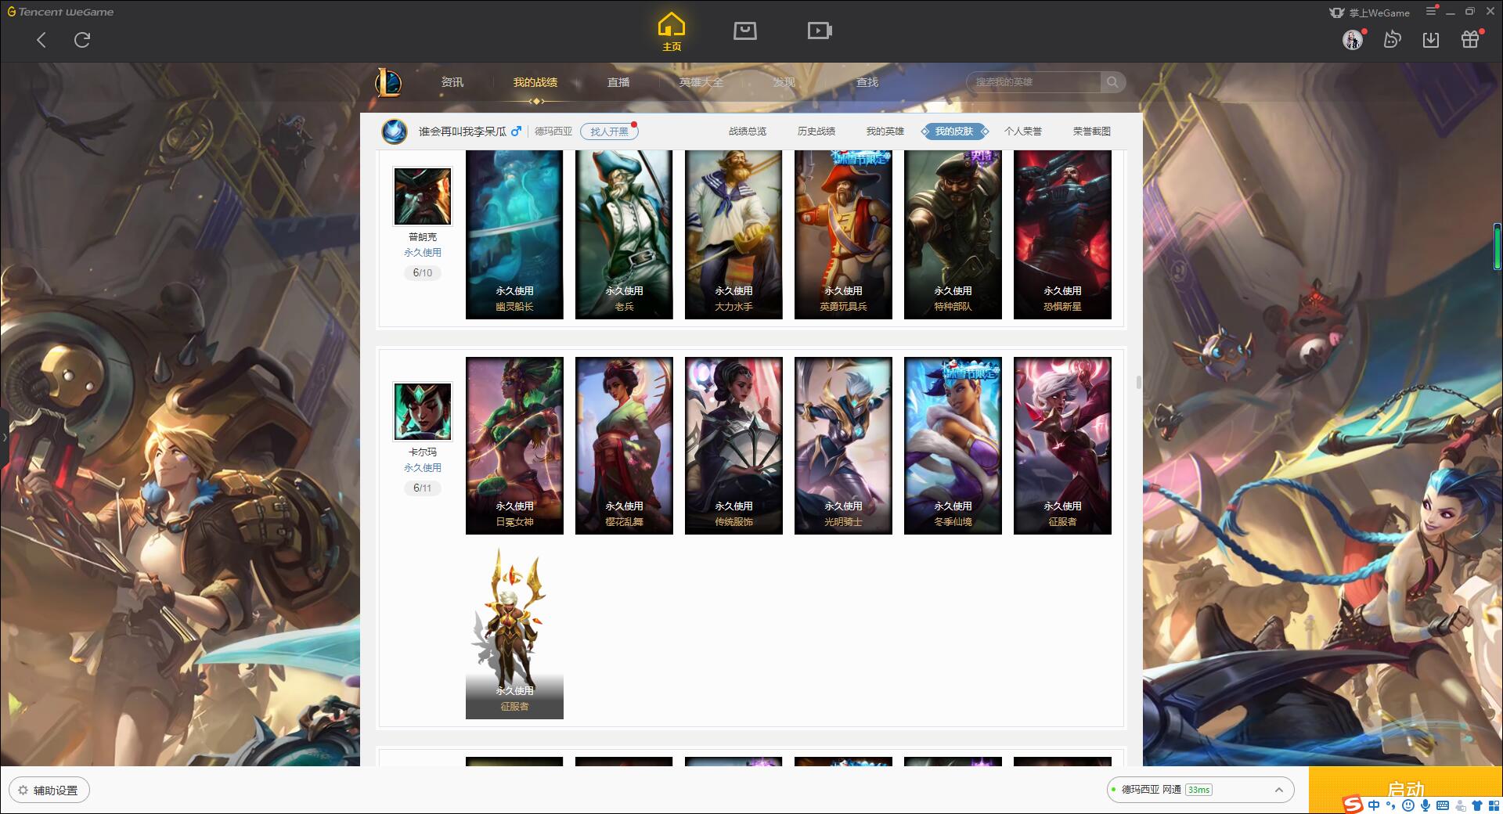Click the 卡尔玛 champion portrait
Screen dimensions: 1503x814
click(423, 412)
